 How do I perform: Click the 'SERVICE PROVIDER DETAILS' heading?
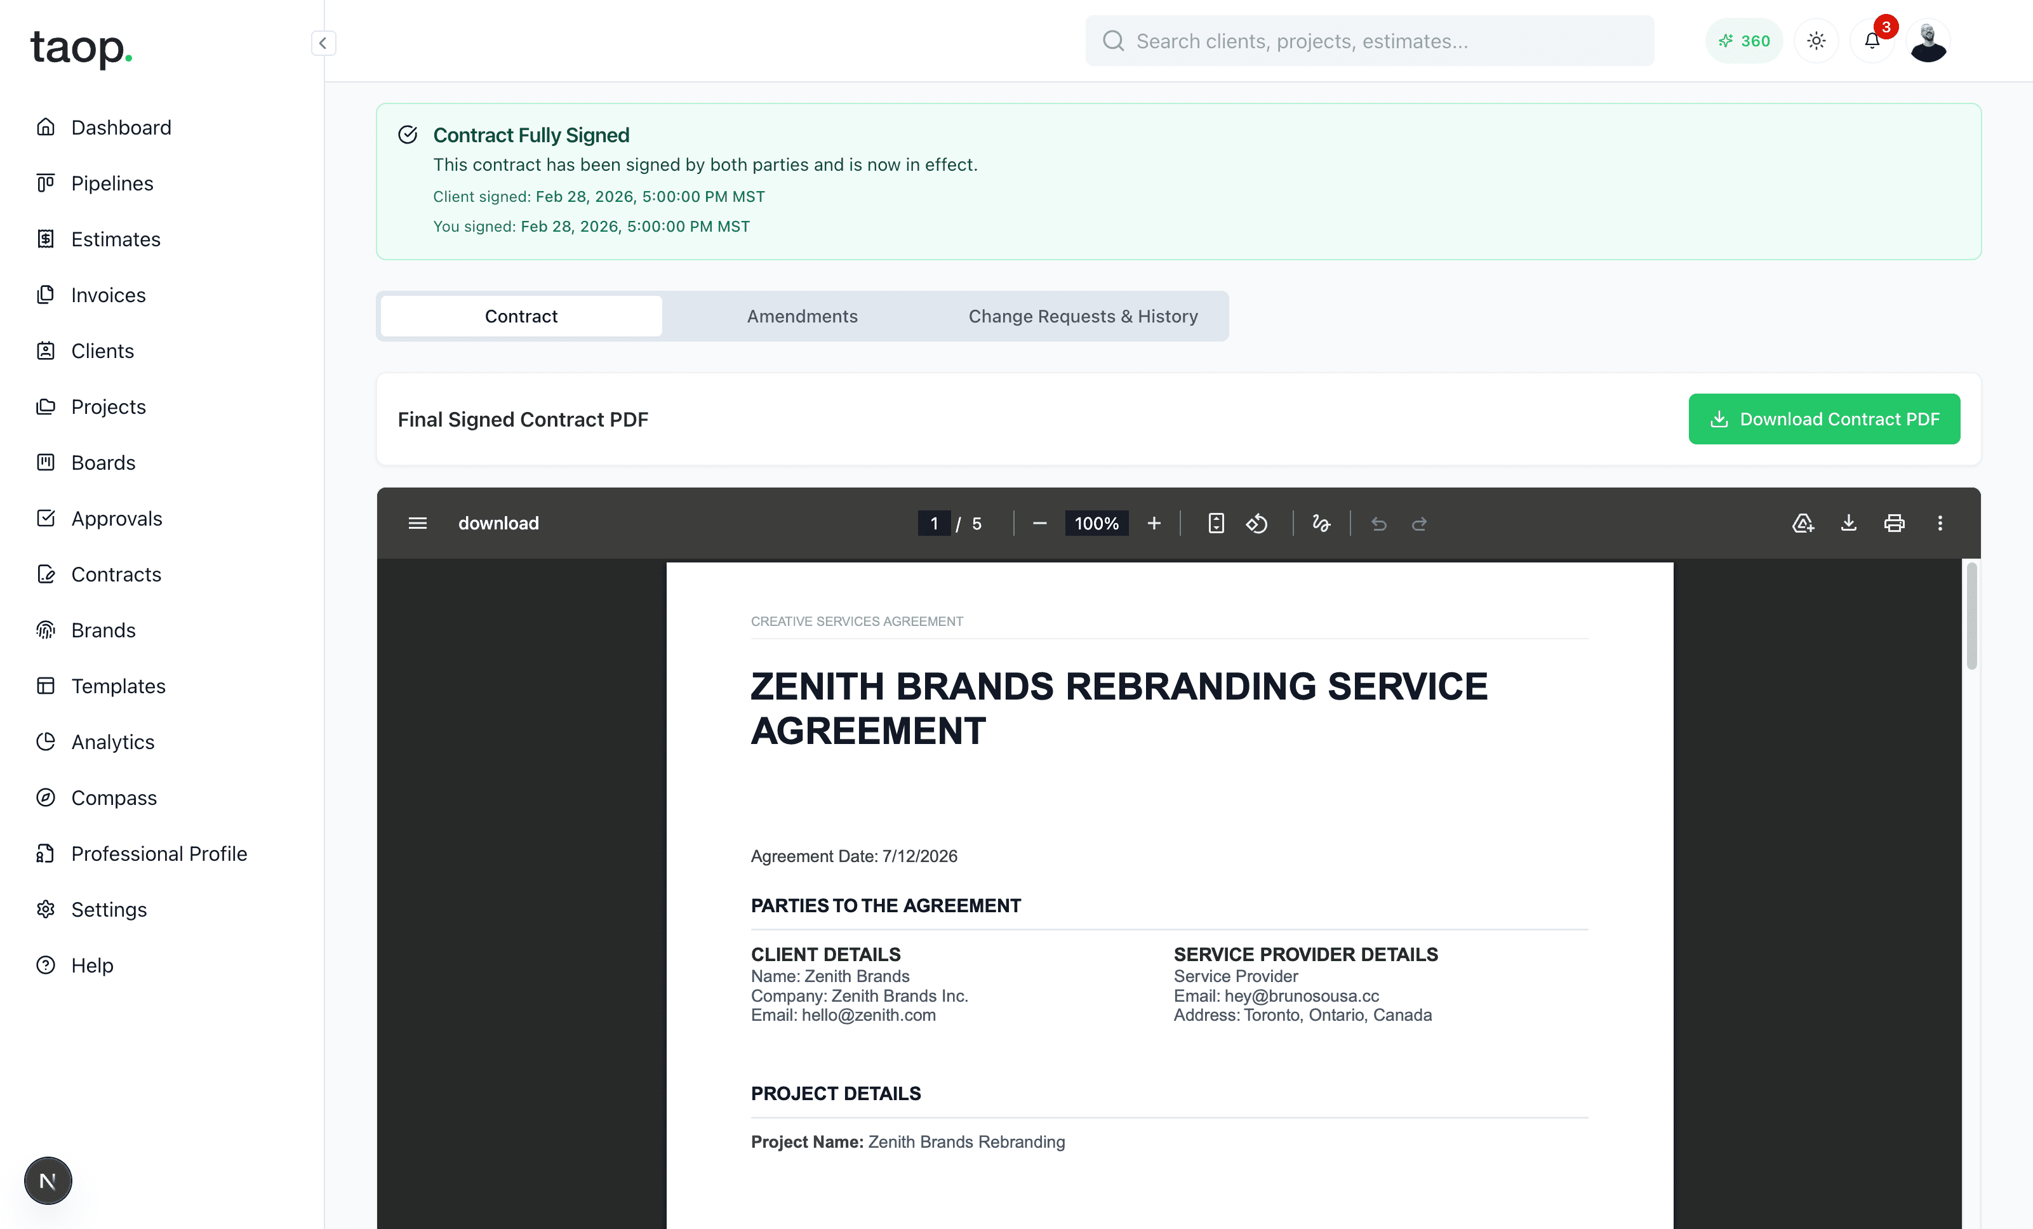(1305, 954)
